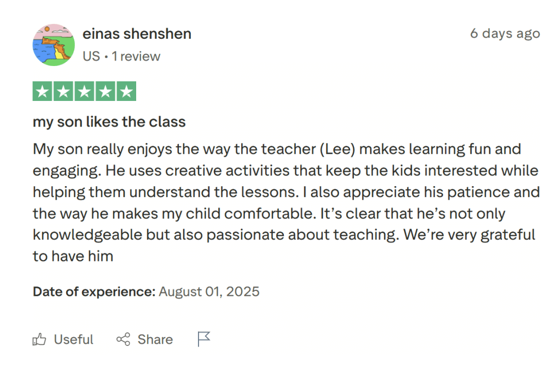Click the second green rating star

[x=64, y=91]
